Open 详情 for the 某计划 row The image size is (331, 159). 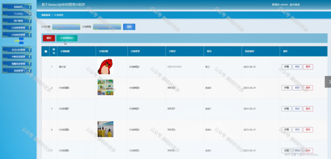tap(286, 67)
